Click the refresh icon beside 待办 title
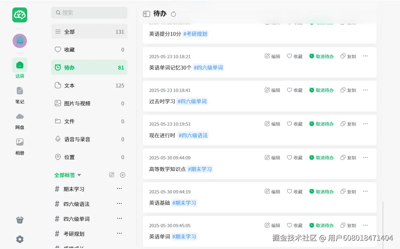400x249 pixels. point(174,14)
